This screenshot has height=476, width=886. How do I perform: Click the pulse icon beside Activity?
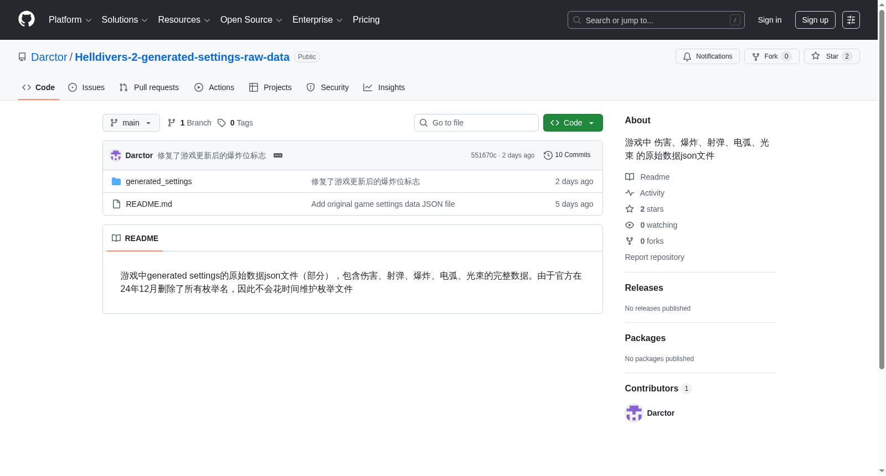(630, 193)
